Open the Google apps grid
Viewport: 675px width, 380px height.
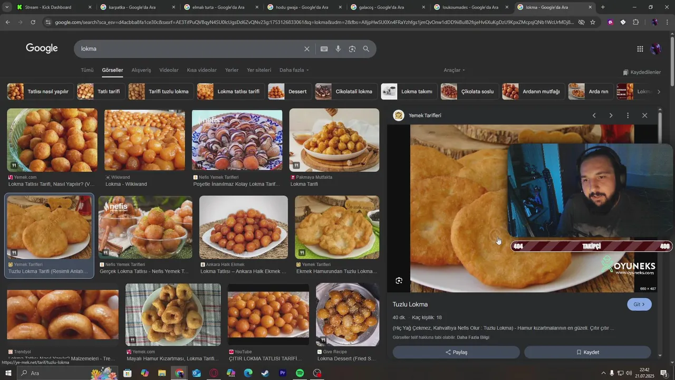point(640,49)
